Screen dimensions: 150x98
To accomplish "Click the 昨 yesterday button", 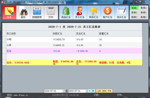I will tap(93, 91).
